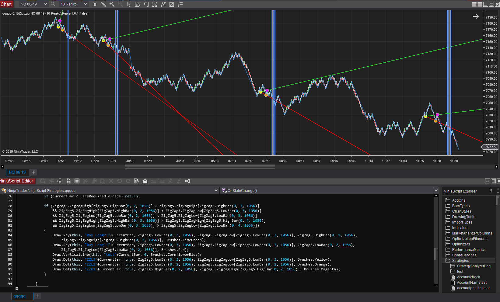Select the chart cursor pointer tool

(129, 4)
